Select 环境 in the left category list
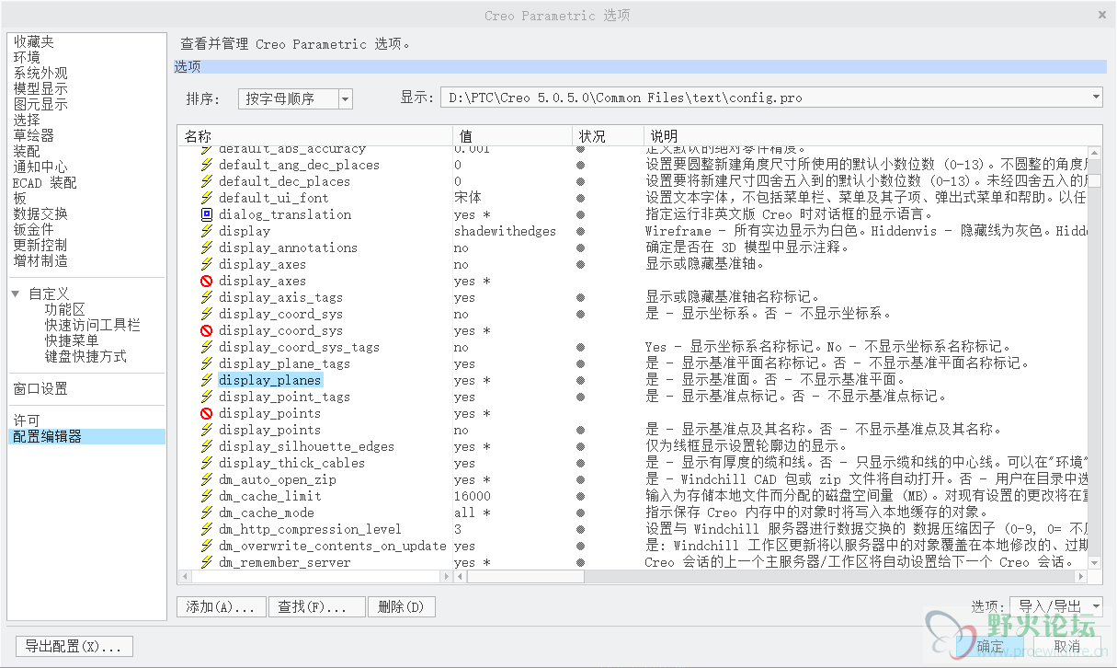 coord(27,57)
